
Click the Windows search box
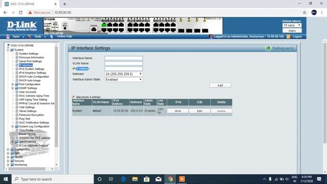[53, 179]
